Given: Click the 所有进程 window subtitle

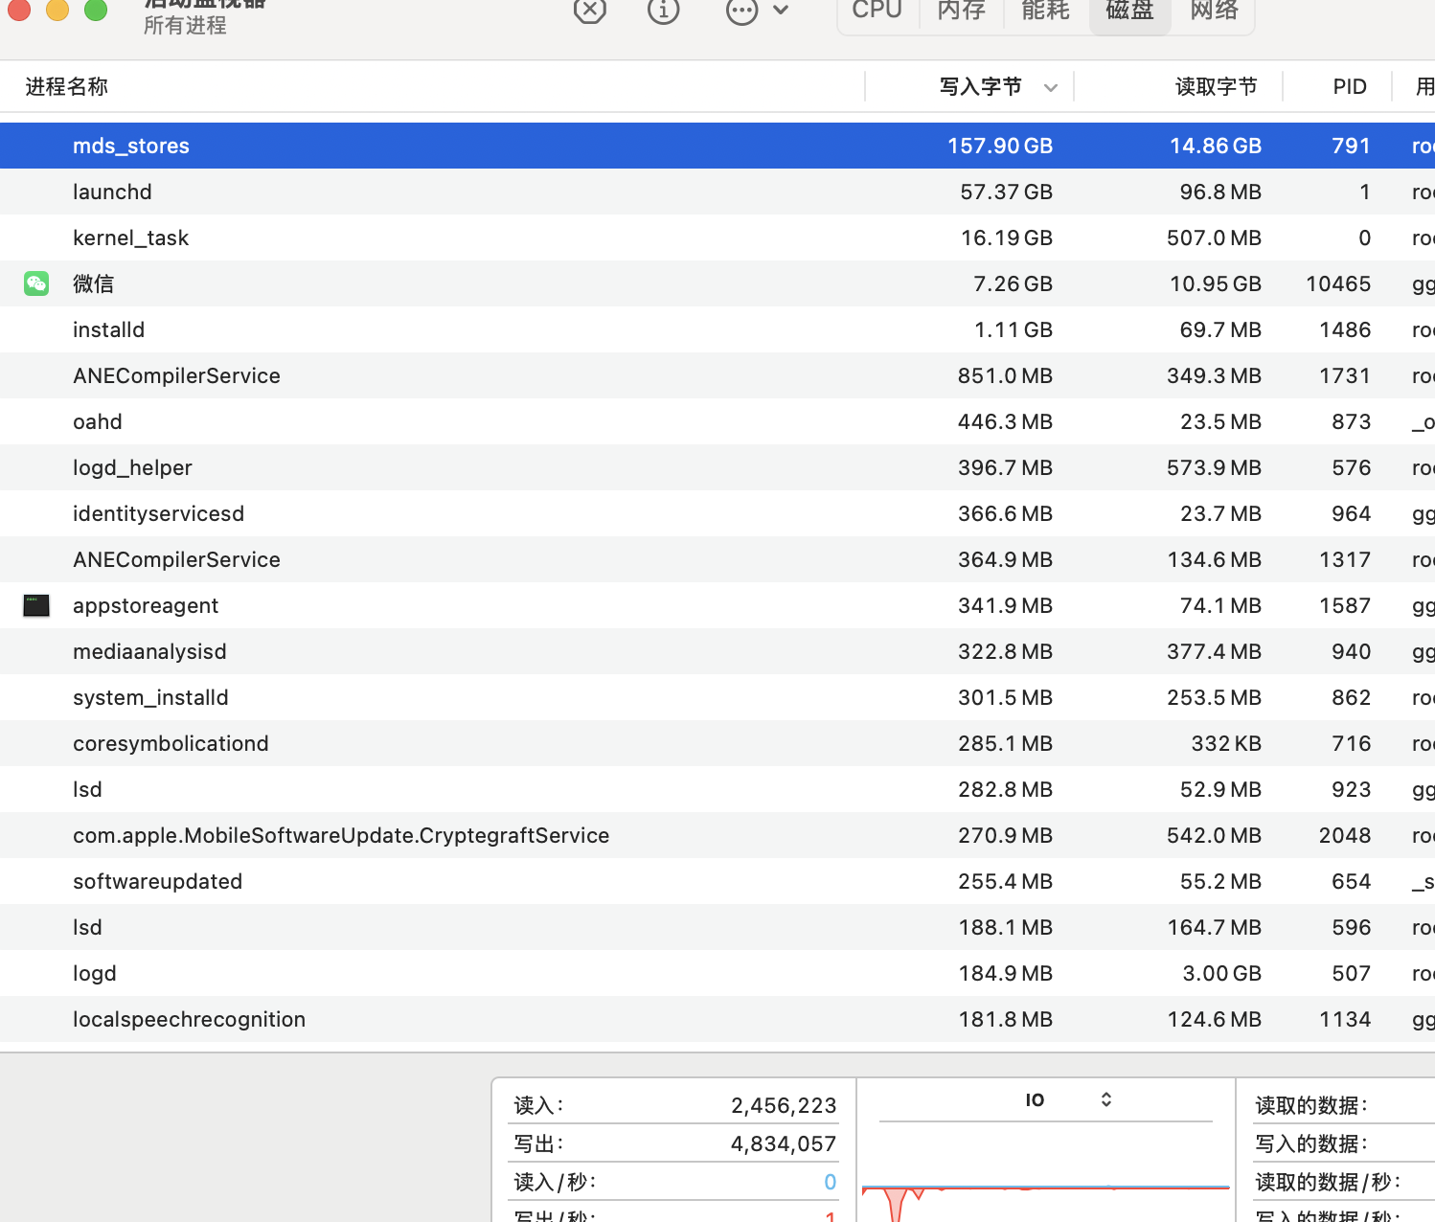Looking at the screenshot, I should click(185, 25).
